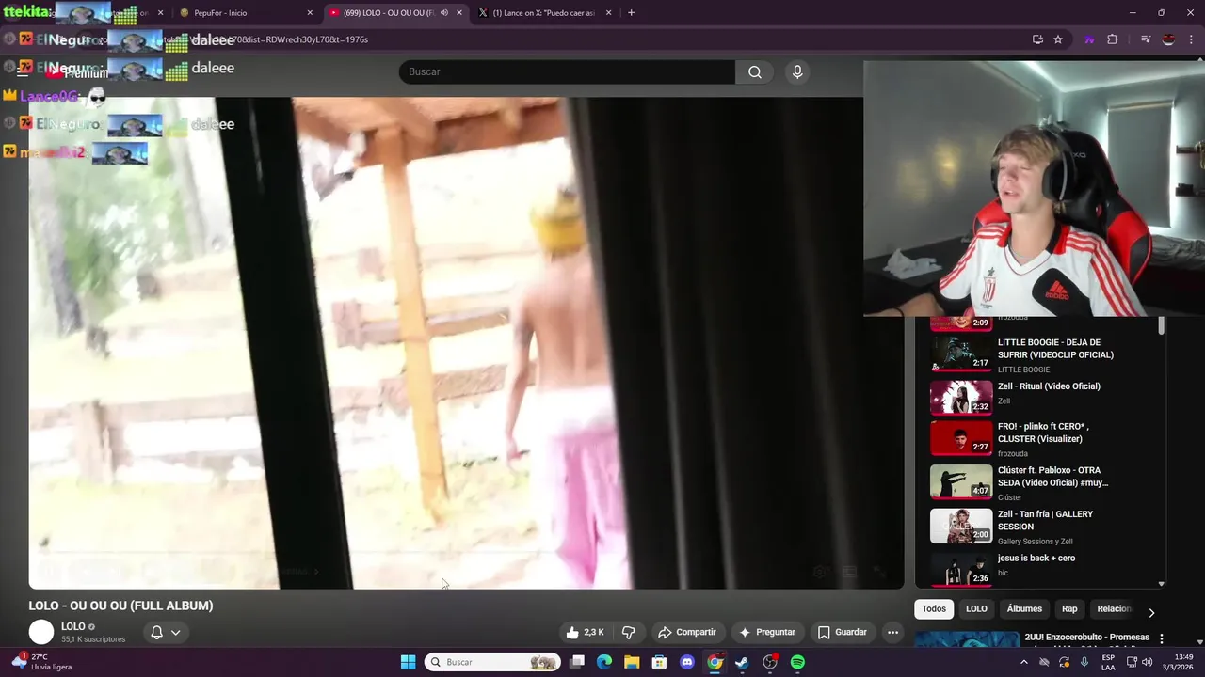
Task: Mute the LOLO tab via speaker icon
Action: [x=444, y=13]
